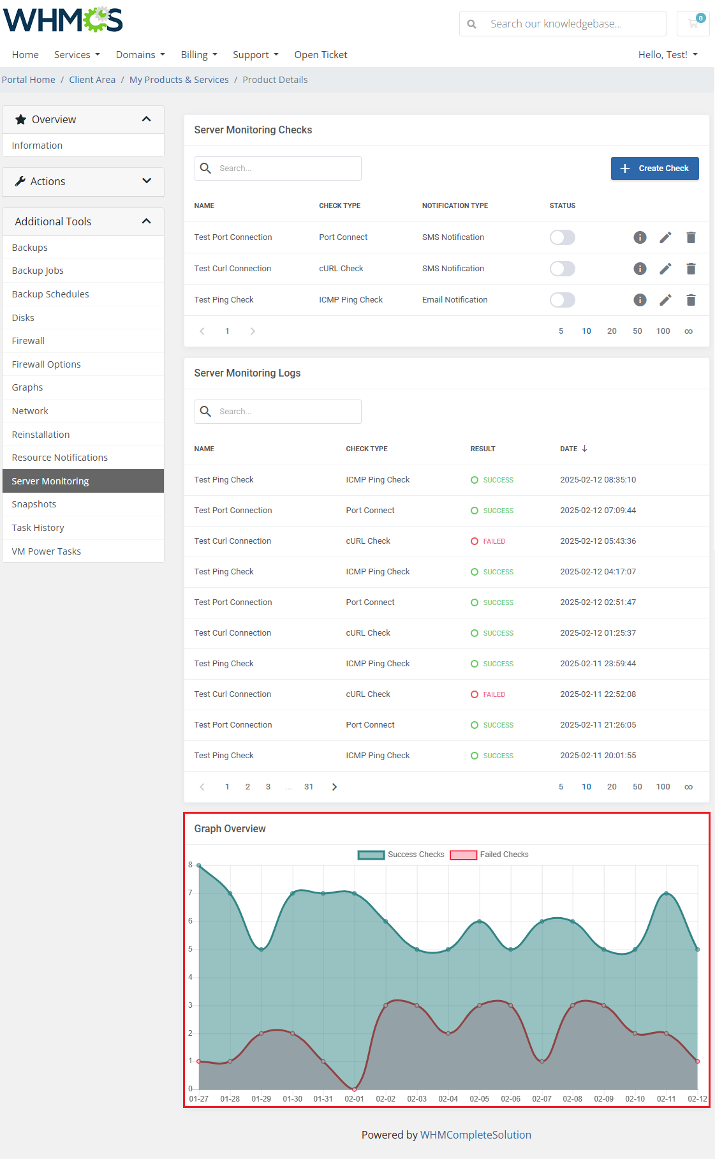The height and width of the screenshot is (1159, 715).
Task: Toggle Success Checks legend in graph
Action: (x=401, y=855)
